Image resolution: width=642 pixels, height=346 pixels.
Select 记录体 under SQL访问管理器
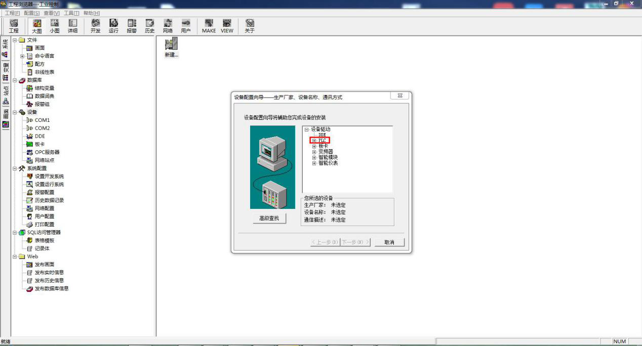coord(42,248)
